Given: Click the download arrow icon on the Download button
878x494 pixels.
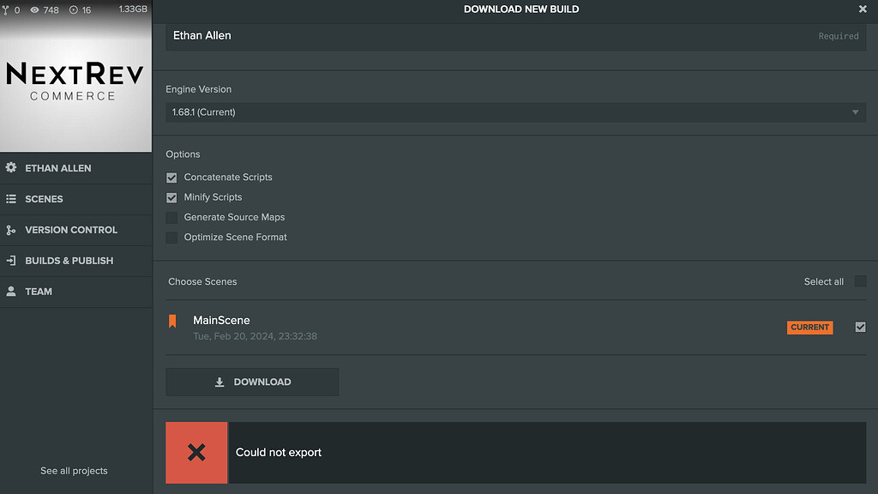Looking at the screenshot, I should click(x=219, y=382).
